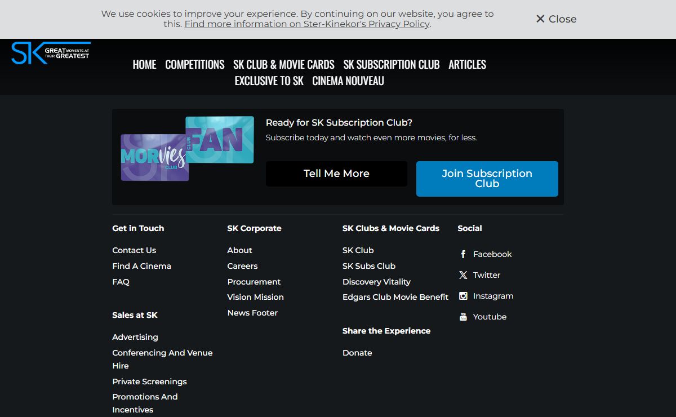Image resolution: width=676 pixels, height=417 pixels.
Task: Open the Discovery Vitality link
Action: pos(376,282)
